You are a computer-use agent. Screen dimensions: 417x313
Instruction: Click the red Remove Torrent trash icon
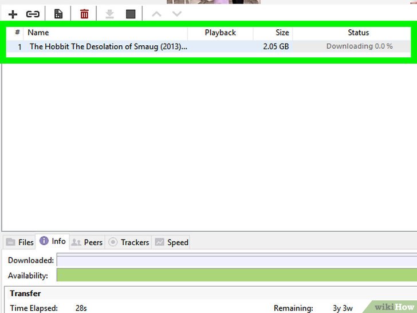84,14
